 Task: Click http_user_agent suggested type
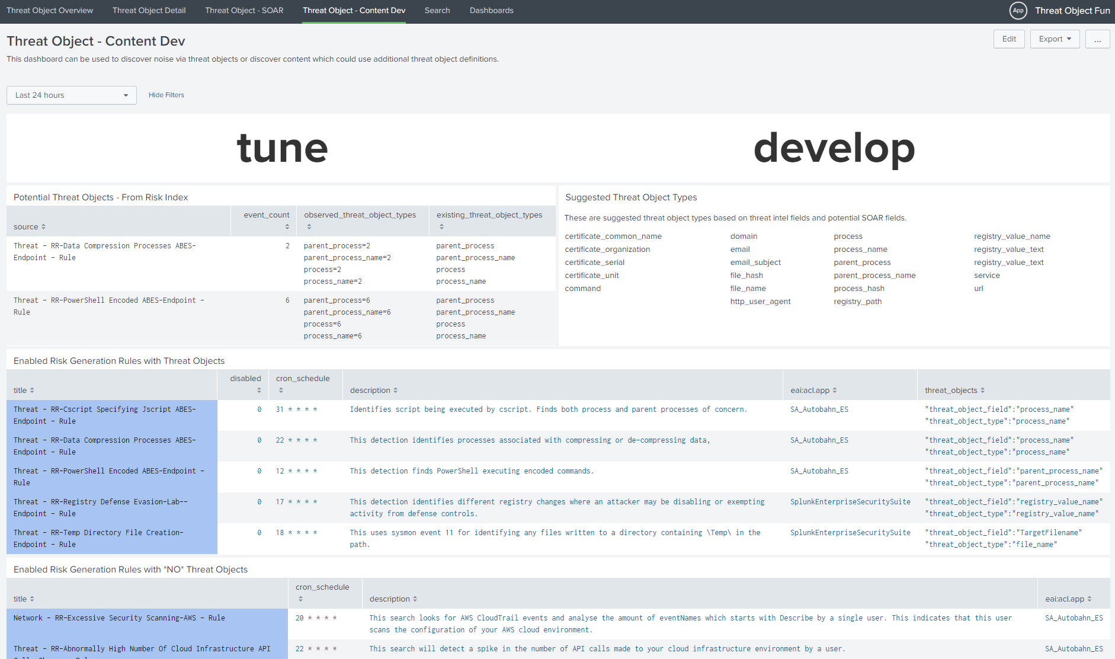click(x=760, y=302)
